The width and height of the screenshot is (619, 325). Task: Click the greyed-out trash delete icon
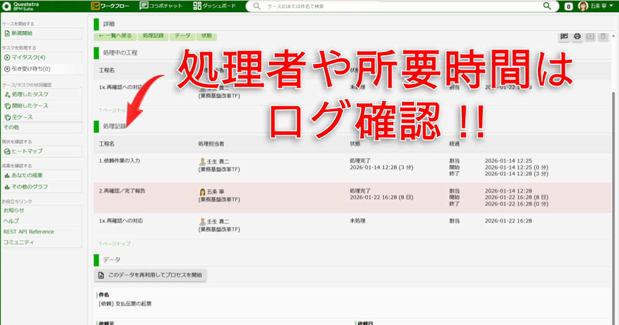pyautogui.click(x=603, y=36)
